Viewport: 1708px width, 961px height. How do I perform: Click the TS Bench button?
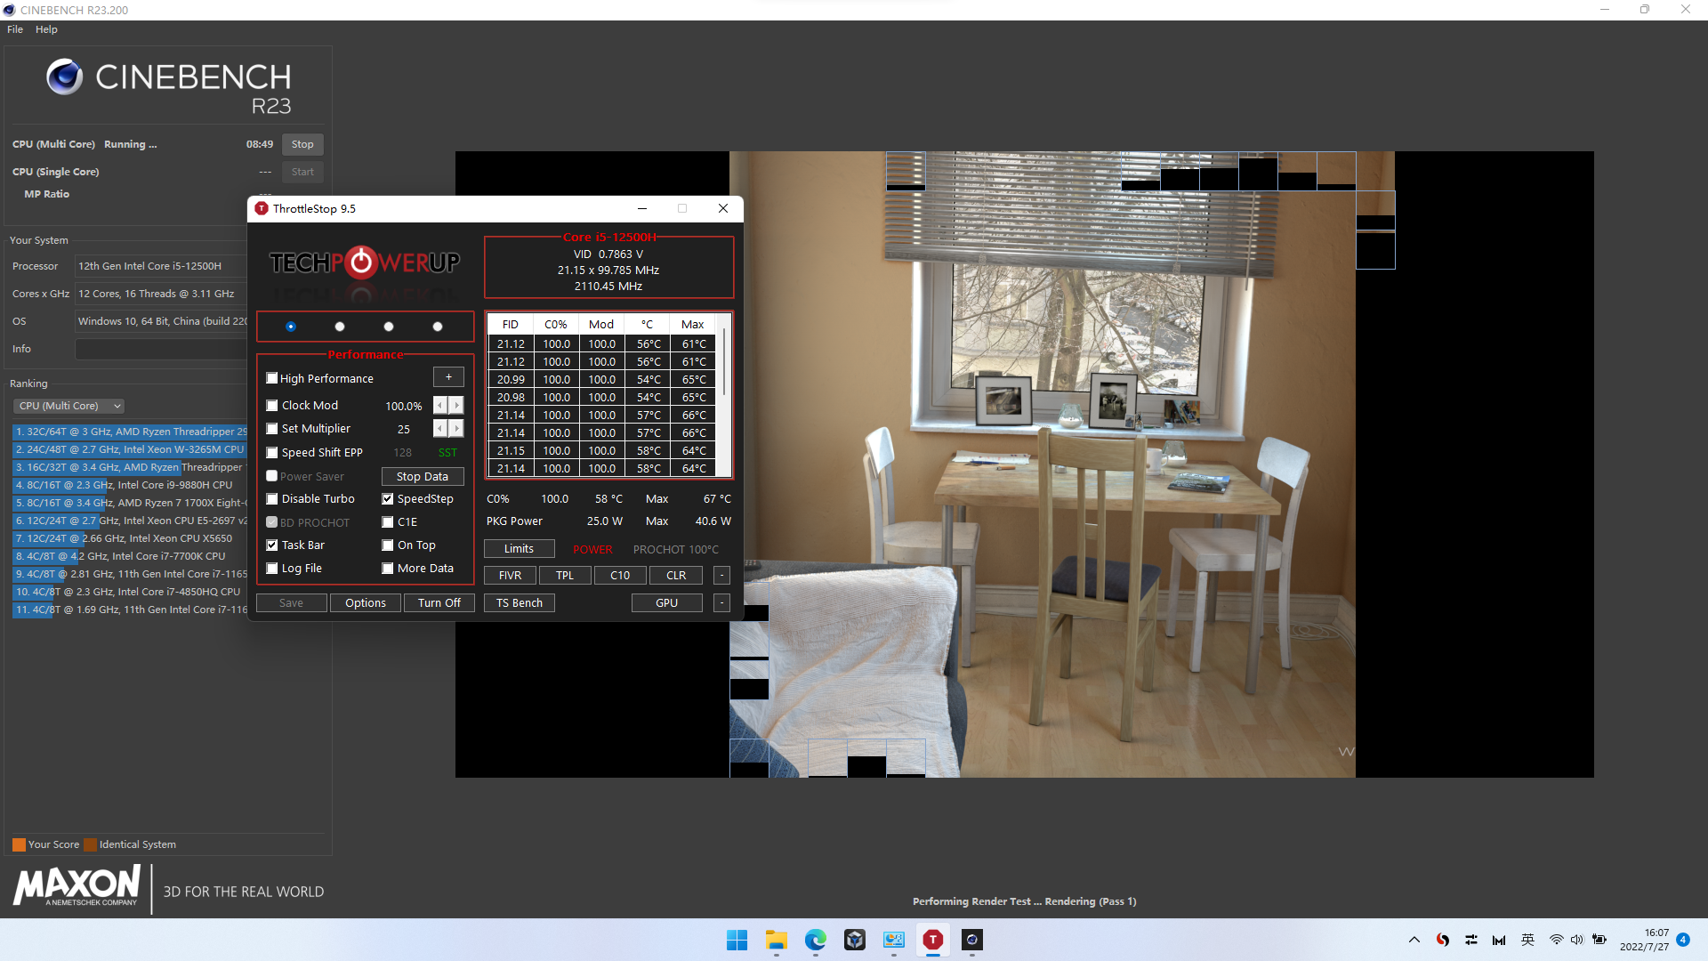point(520,603)
